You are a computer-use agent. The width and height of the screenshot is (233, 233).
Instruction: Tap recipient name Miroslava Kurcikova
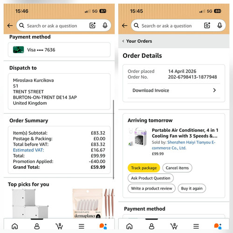click(x=34, y=80)
